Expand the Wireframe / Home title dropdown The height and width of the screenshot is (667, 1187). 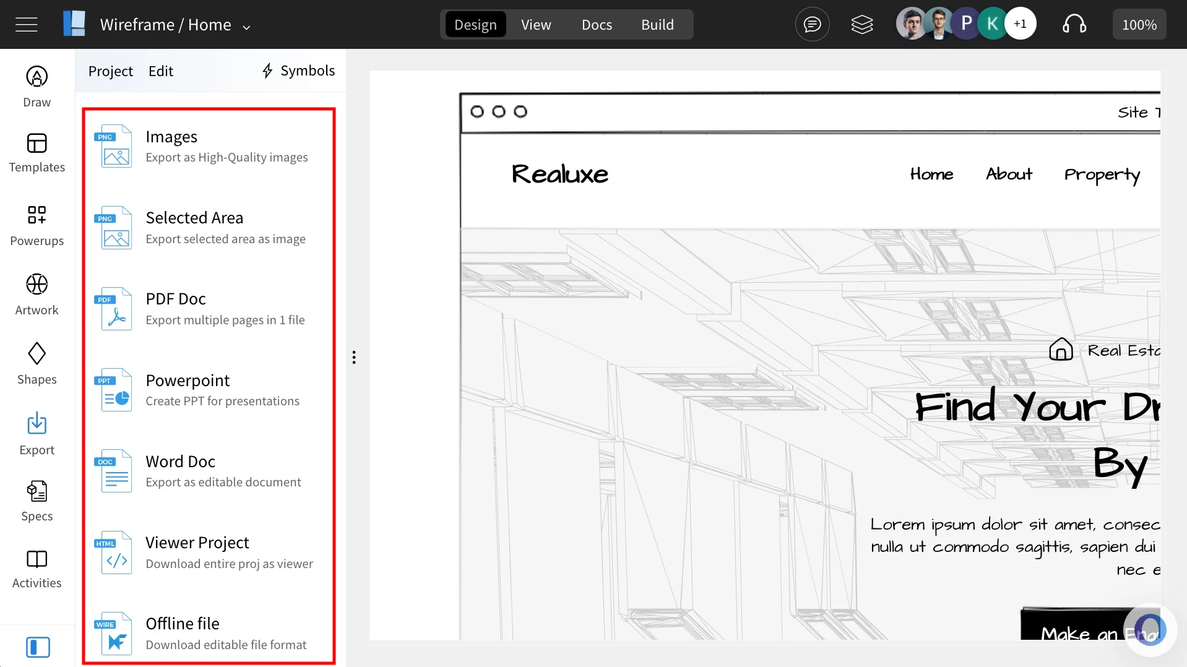(x=246, y=27)
